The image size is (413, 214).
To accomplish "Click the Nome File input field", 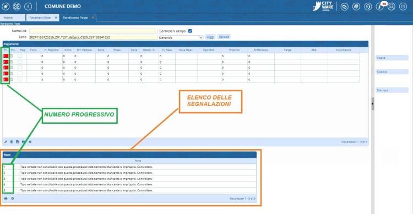I will pos(93,31).
